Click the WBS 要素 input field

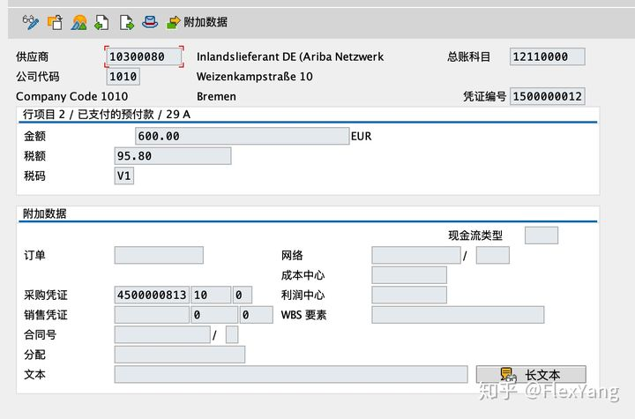pos(458,315)
